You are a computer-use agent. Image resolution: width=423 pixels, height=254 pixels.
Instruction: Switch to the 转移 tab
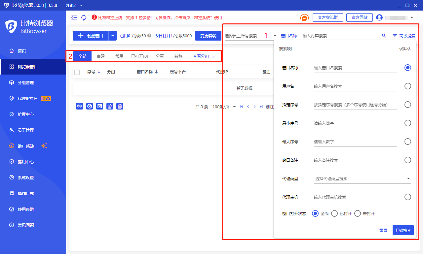[x=178, y=56]
